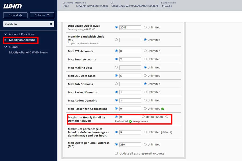Click the WHM logo

click(13, 6)
